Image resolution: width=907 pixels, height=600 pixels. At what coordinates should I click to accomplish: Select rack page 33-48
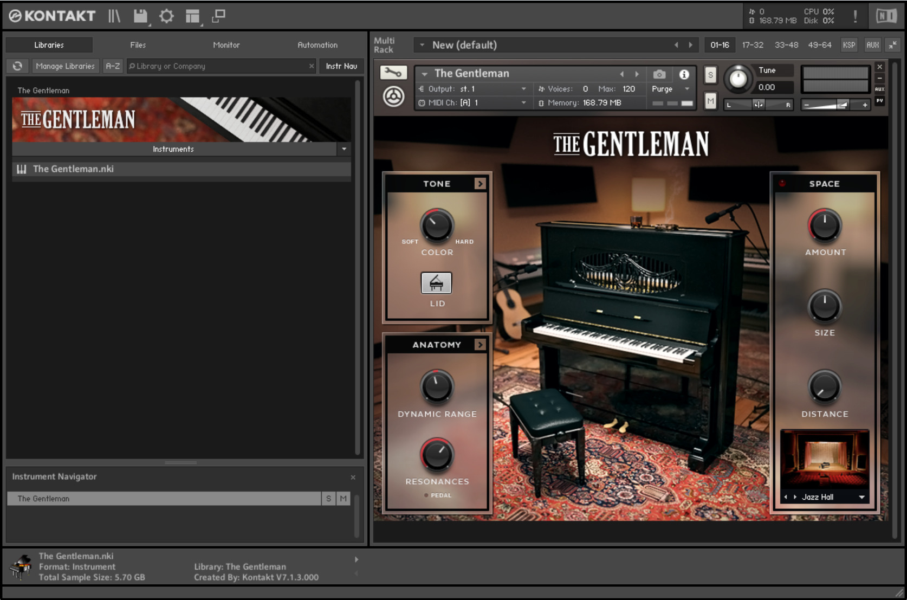coord(786,45)
